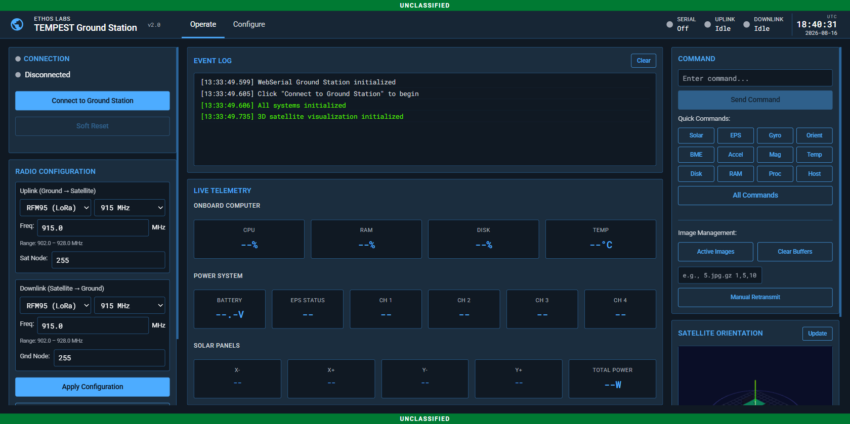The image size is (850, 424).
Task: Update the satellite orientation view
Action: click(x=817, y=334)
